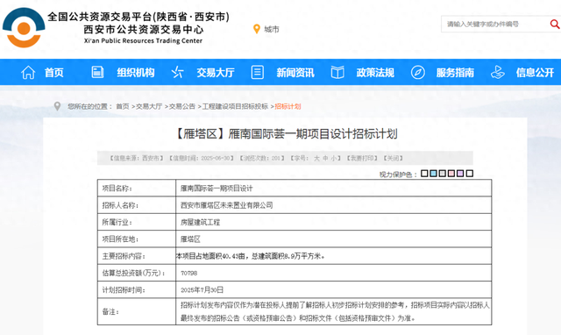Click the page title 雁南国际荟一期项目设计招标计划

pos(286,134)
